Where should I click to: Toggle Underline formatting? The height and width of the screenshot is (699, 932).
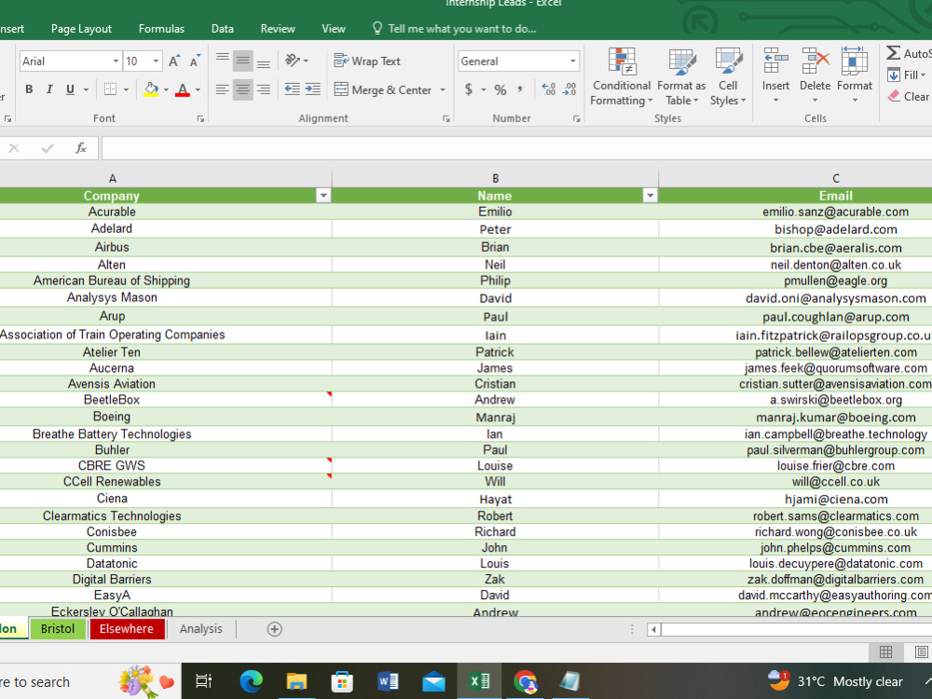[70, 89]
